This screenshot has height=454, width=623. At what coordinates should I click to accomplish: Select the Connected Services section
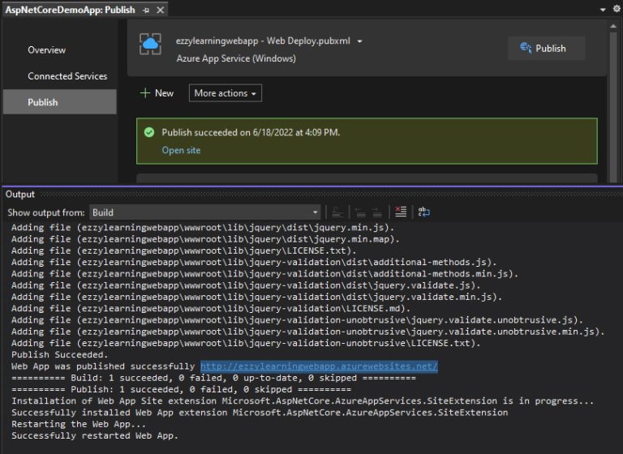coord(67,76)
